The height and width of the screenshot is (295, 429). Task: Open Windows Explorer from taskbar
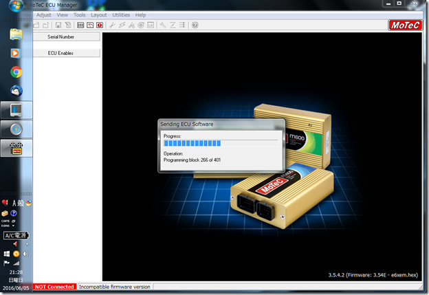[16, 34]
